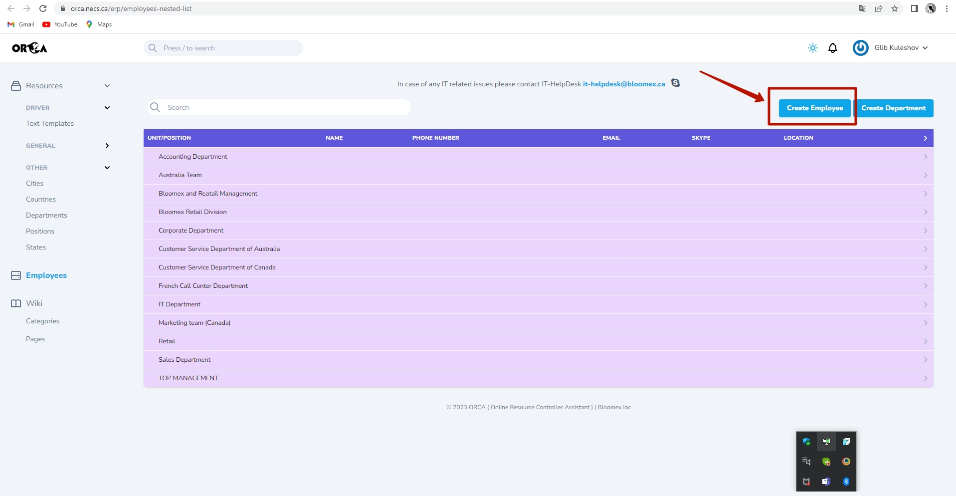Bookmark this page with the star icon

[895, 8]
